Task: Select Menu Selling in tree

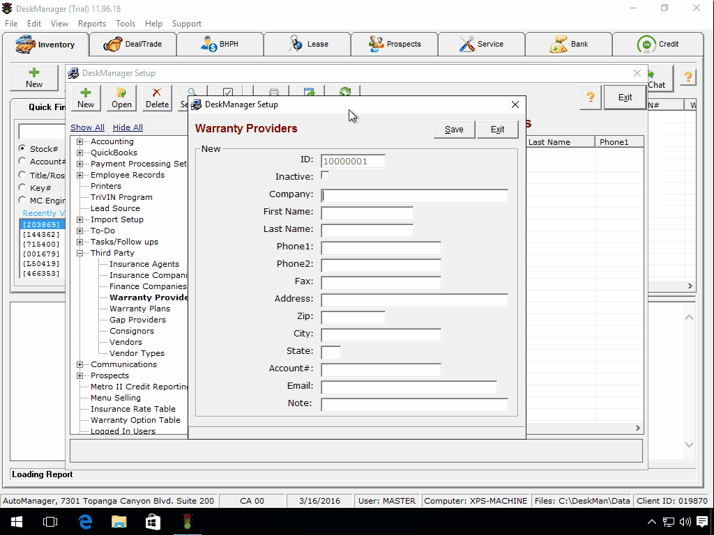Action: pyautogui.click(x=115, y=398)
